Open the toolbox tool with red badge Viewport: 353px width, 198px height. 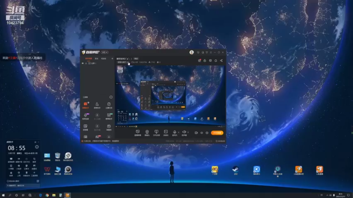(x=97, y=137)
